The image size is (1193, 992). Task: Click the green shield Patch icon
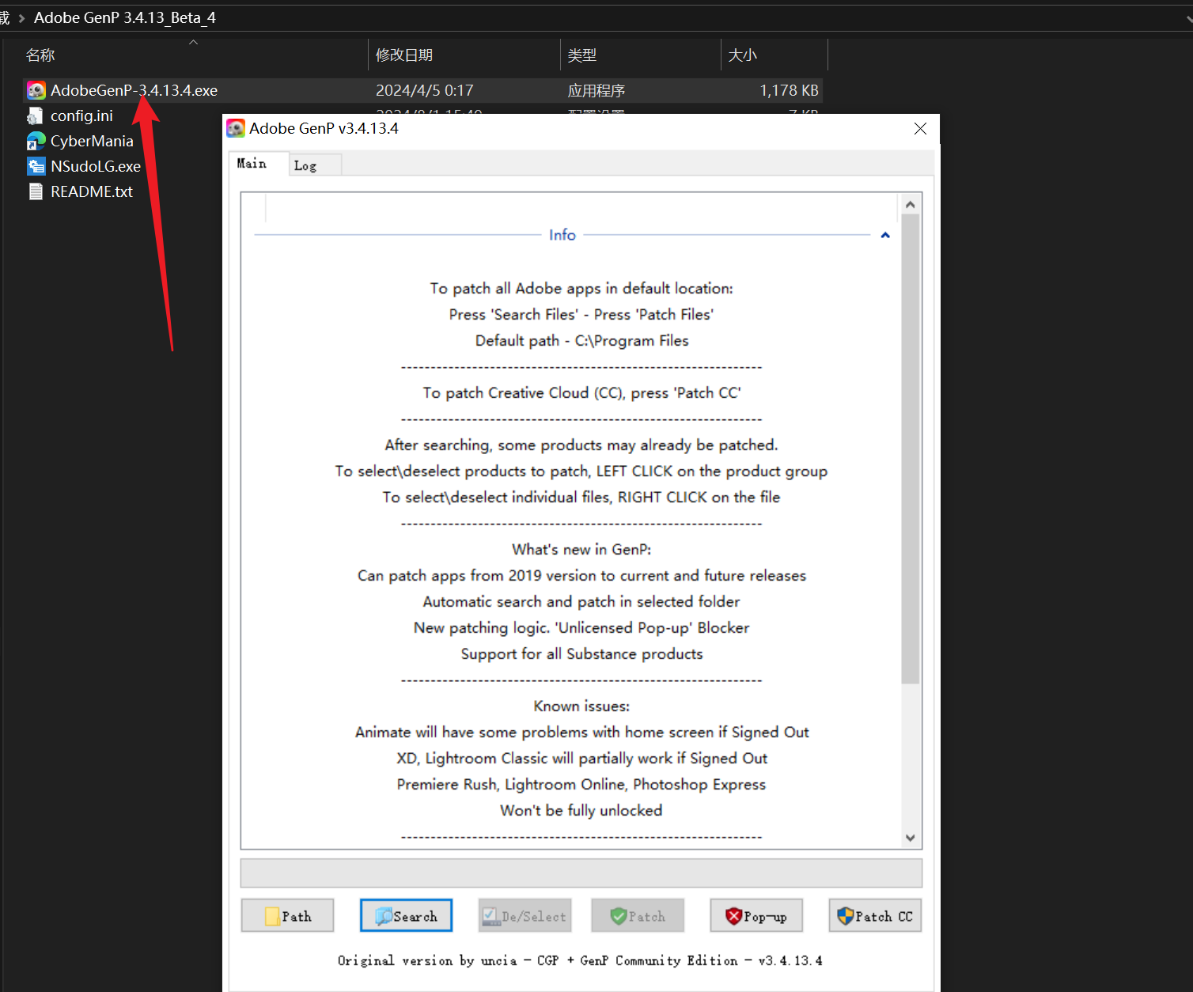pos(621,915)
